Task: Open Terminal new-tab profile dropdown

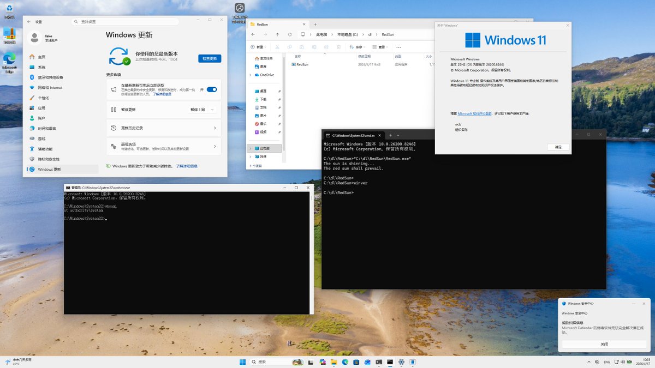Action: [399, 135]
